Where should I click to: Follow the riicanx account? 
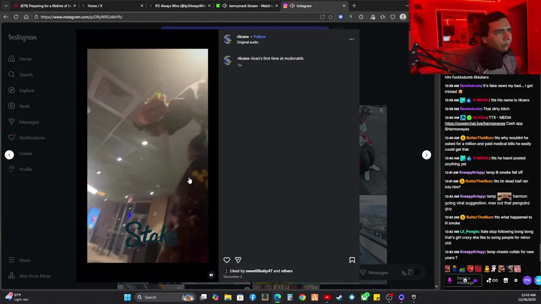[x=260, y=37]
